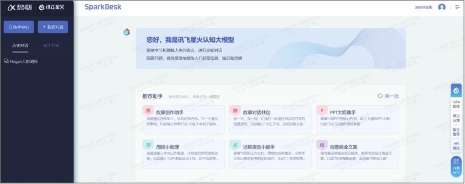This screenshot has width=465, height=184.
Task: Click the blue flame icon on right toolbar
Action: (456, 91)
